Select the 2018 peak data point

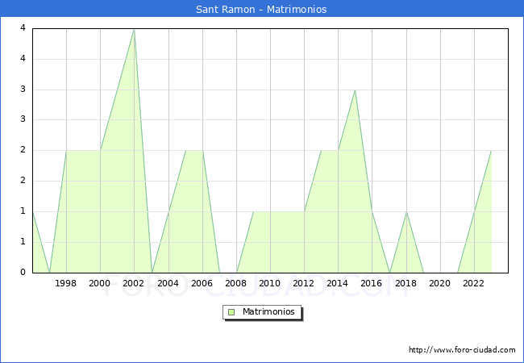pyautogui.click(x=406, y=211)
